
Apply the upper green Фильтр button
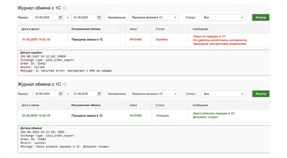(261, 17)
